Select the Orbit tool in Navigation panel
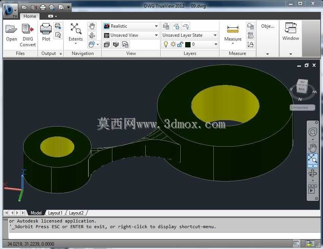 coord(92,35)
